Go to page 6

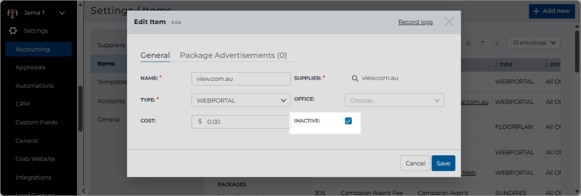coord(469,43)
